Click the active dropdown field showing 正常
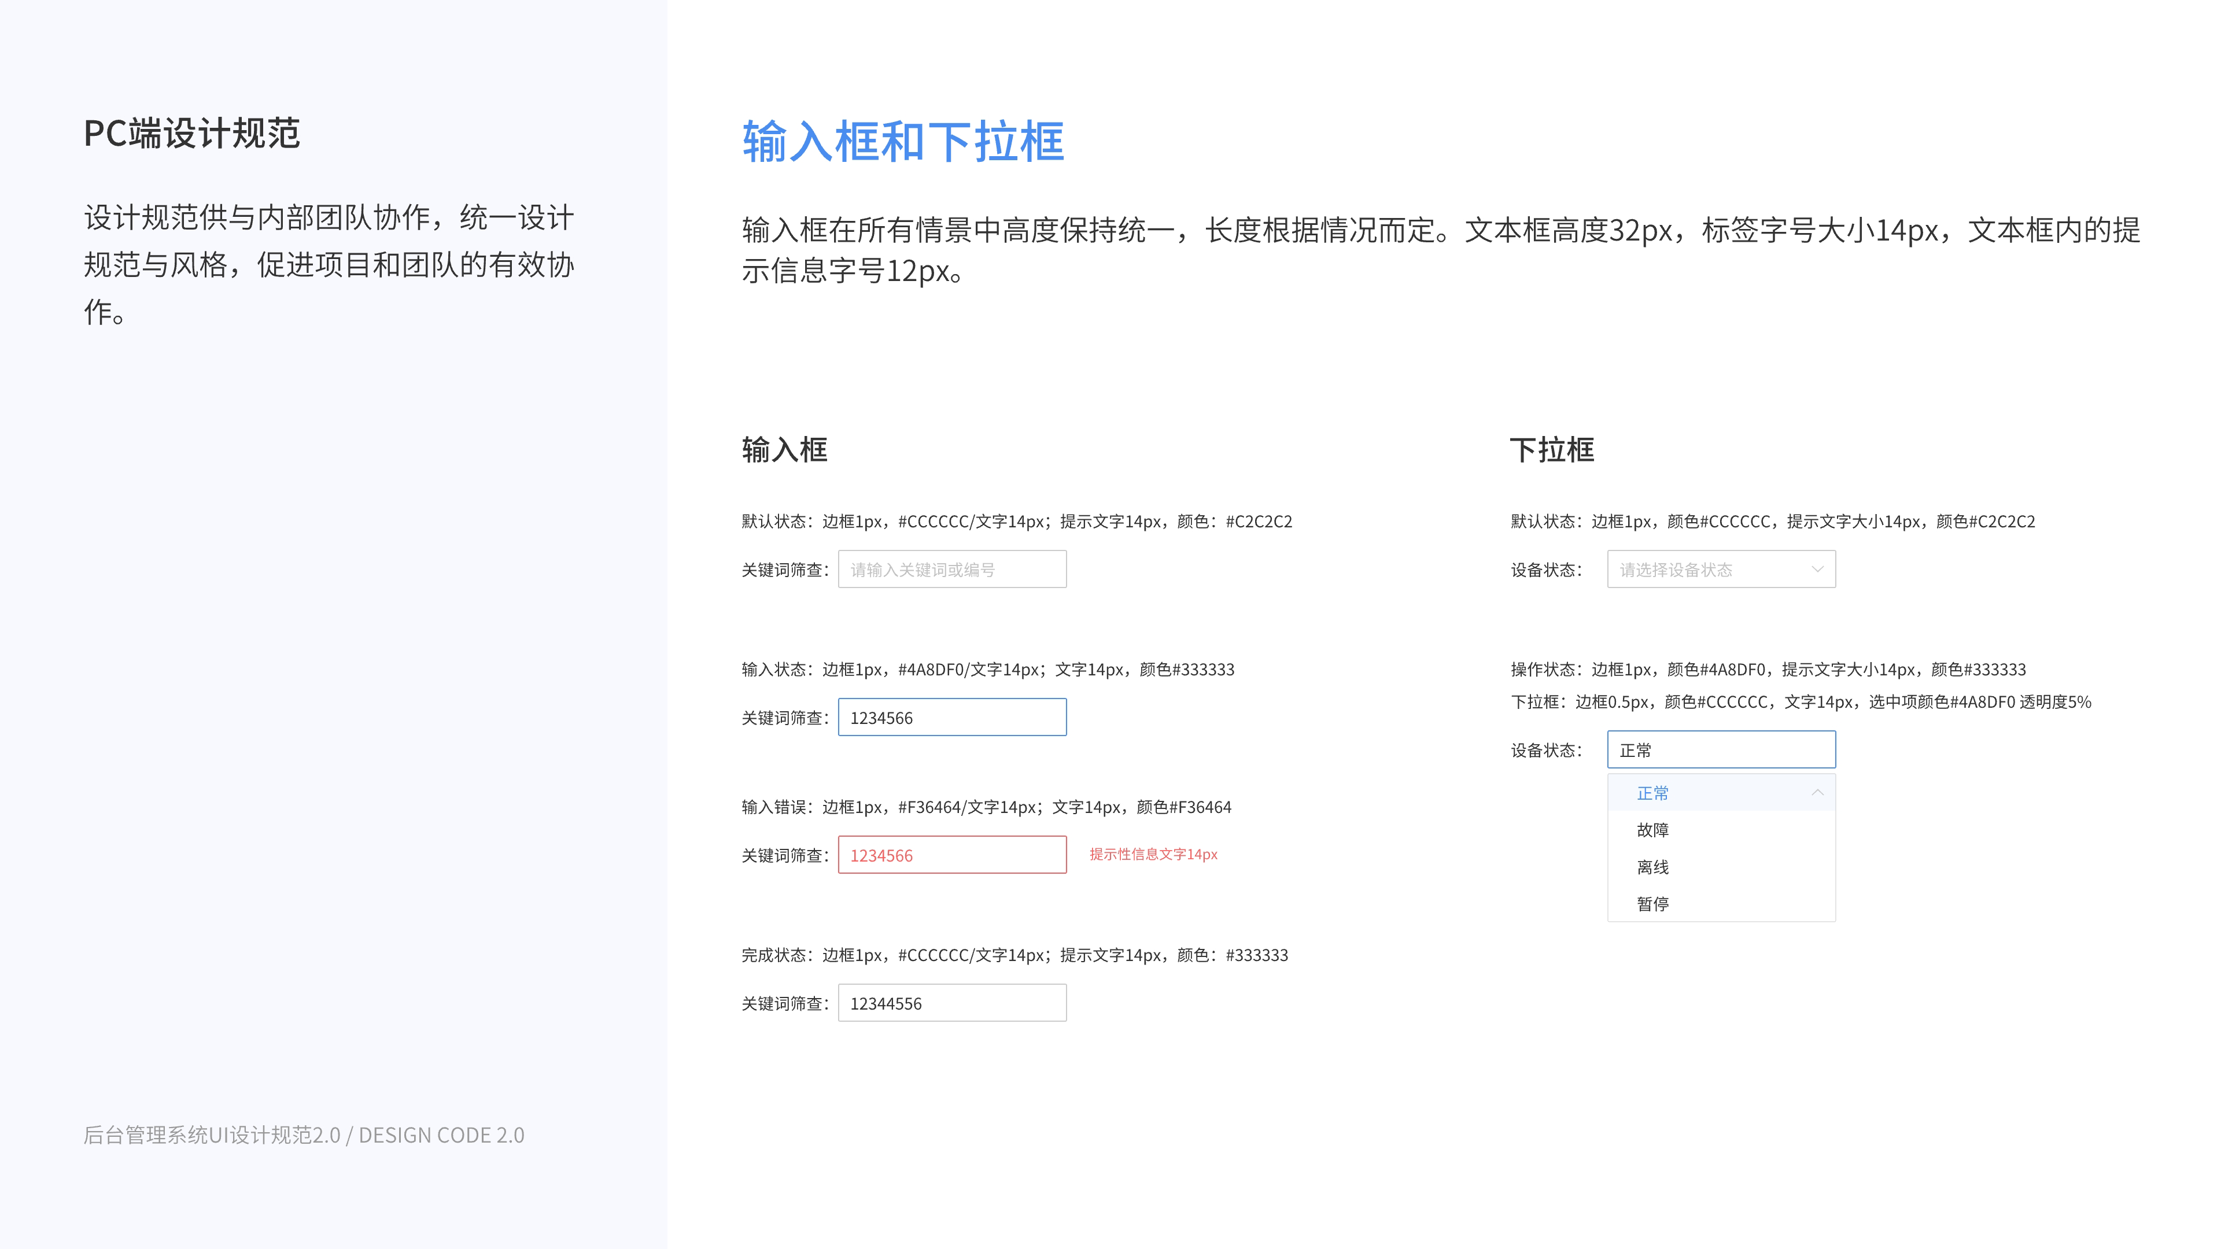Viewport: 2221px width, 1249px height. pyautogui.click(x=1721, y=749)
